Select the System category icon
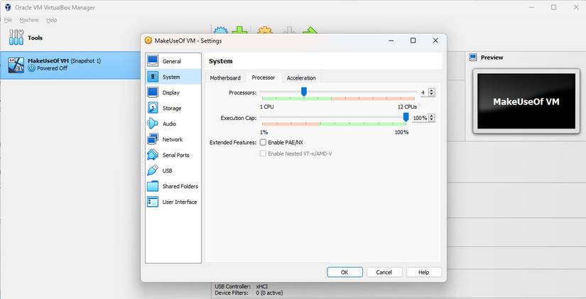Image resolution: width=586 pixels, height=299 pixels. coord(153,77)
